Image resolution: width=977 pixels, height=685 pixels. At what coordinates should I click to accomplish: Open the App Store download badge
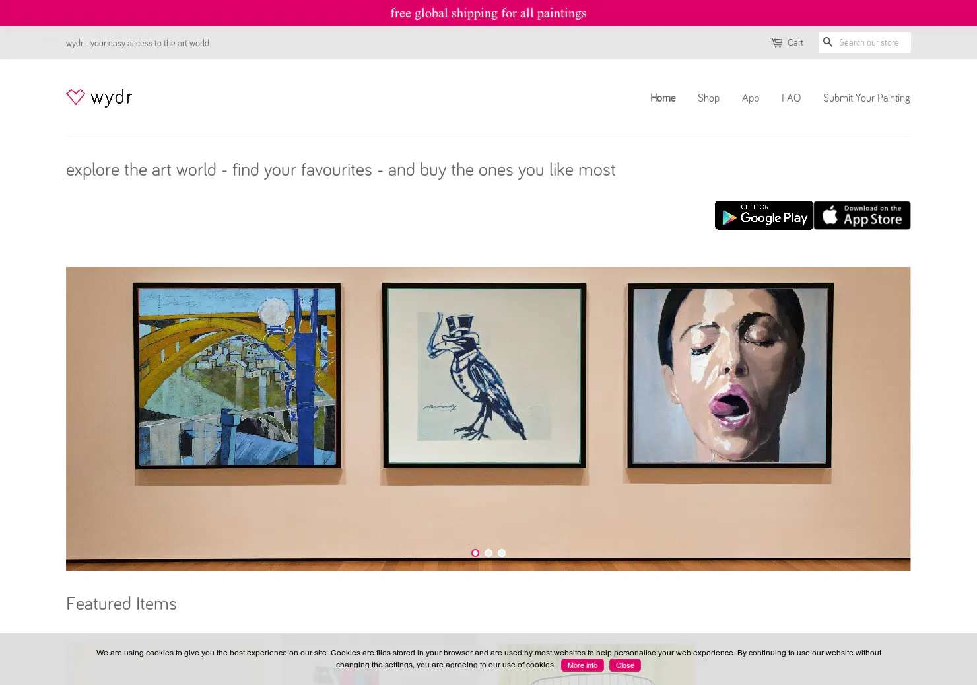point(862,215)
